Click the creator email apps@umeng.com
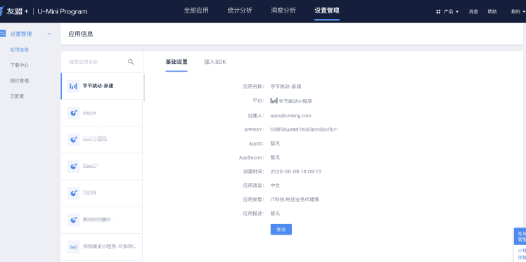 point(291,116)
